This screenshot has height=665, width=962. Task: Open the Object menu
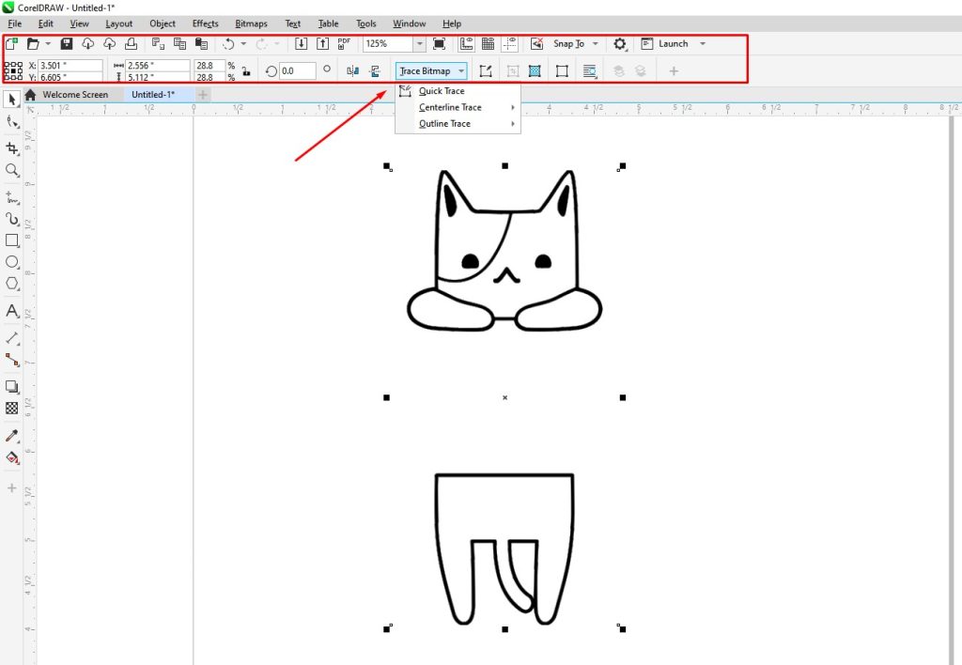point(163,23)
